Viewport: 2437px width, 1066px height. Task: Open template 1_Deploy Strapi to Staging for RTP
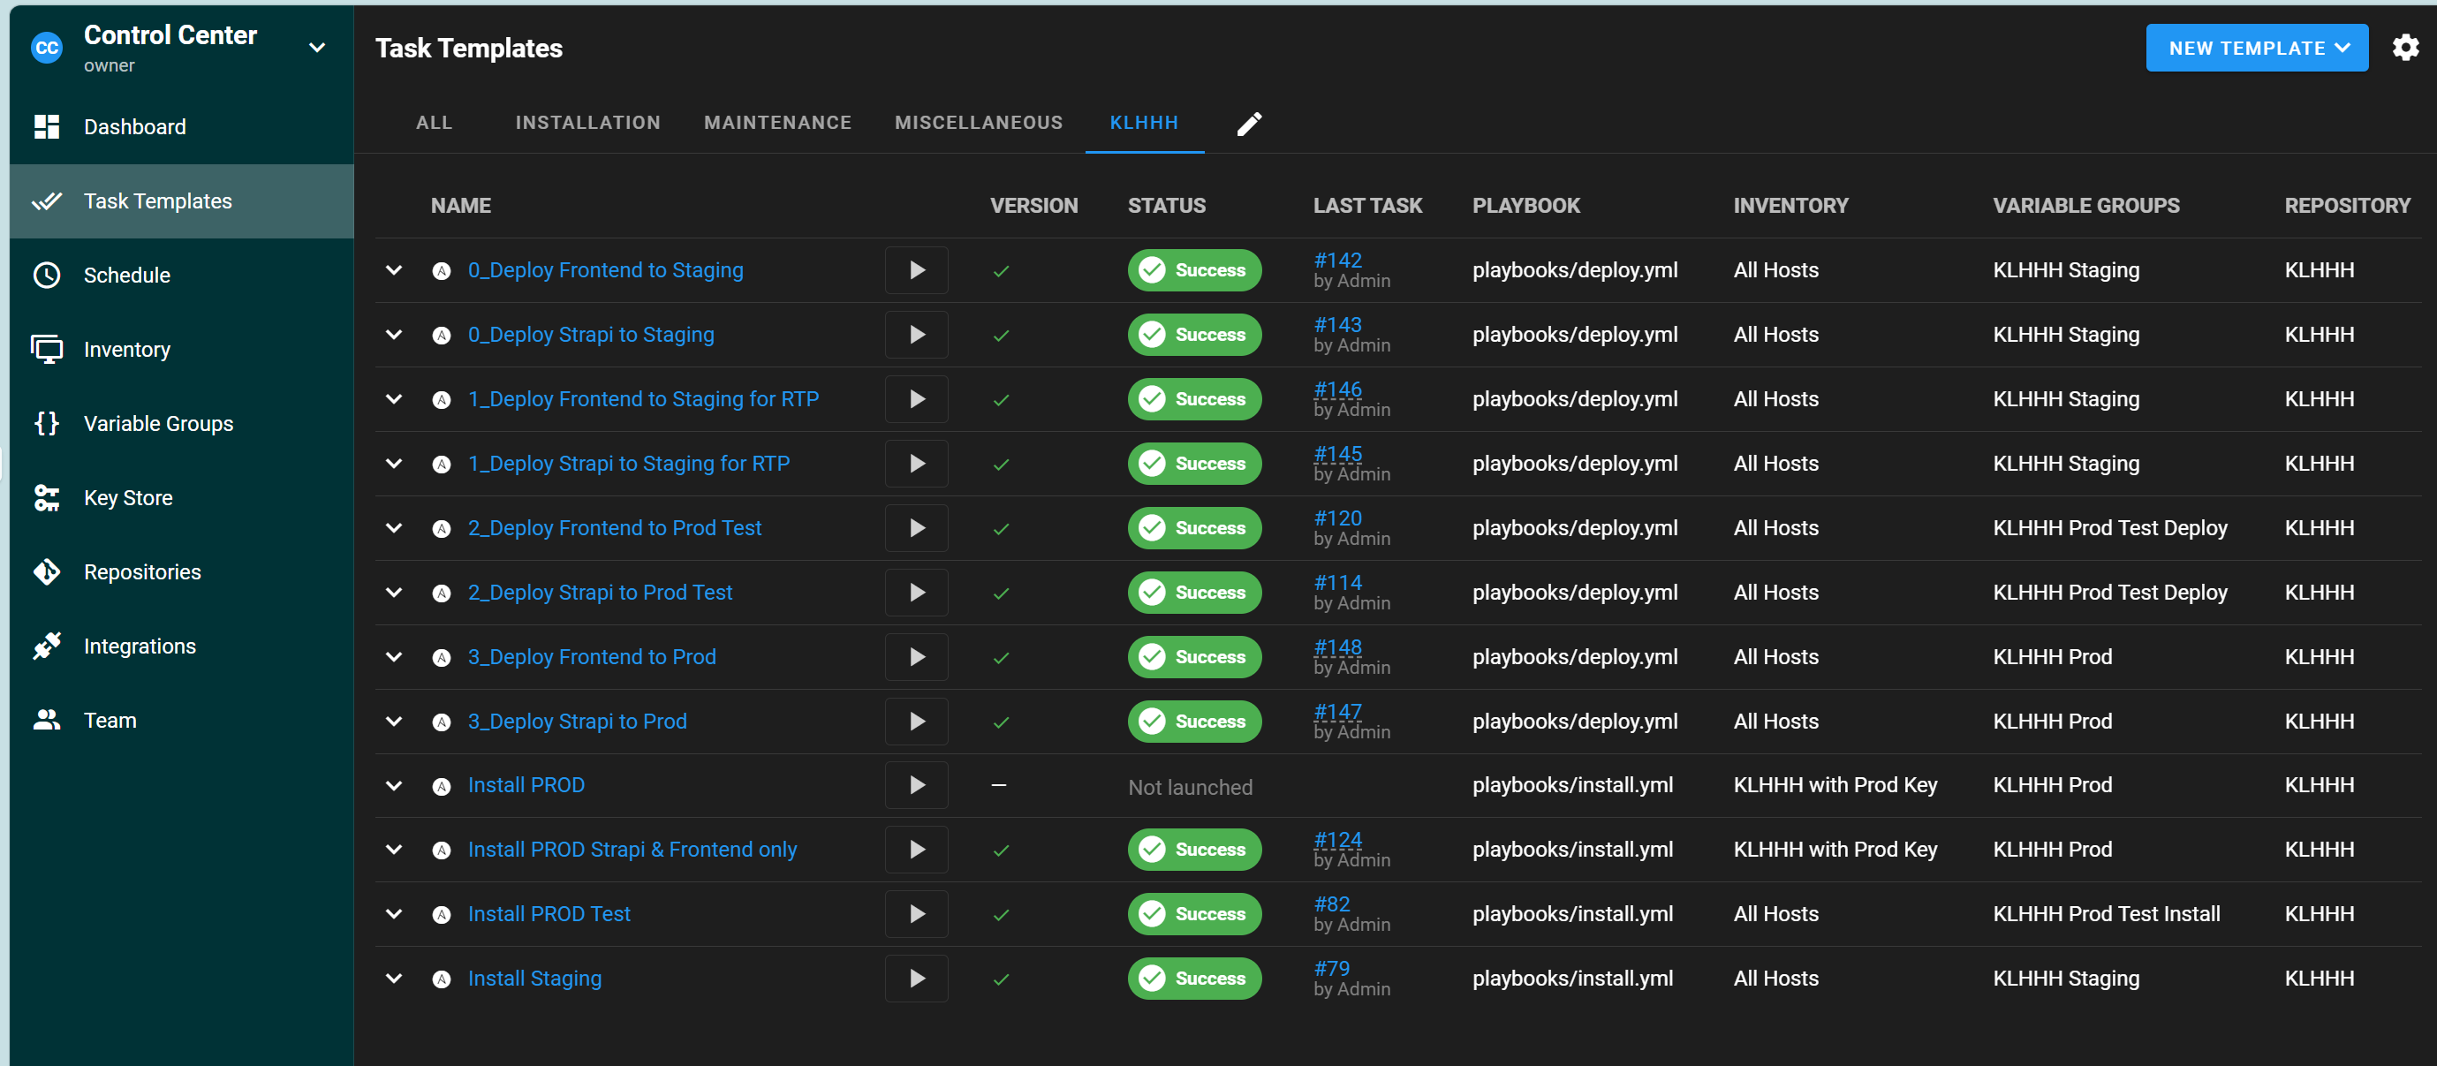(628, 464)
